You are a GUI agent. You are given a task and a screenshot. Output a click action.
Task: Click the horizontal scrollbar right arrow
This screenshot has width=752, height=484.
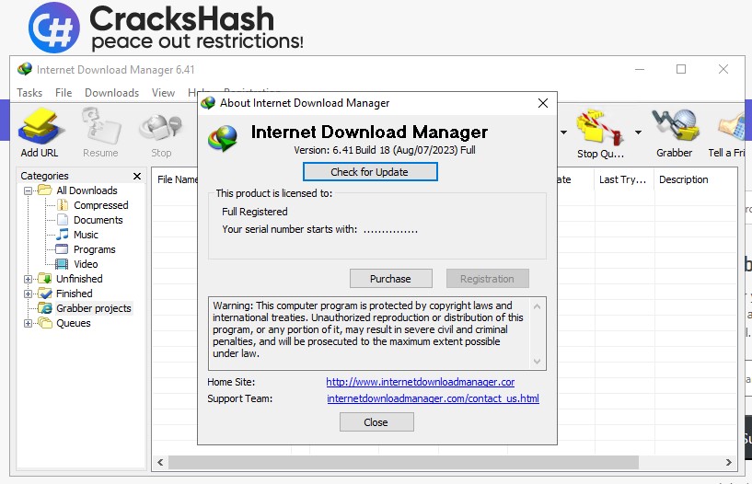pyautogui.click(x=728, y=463)
